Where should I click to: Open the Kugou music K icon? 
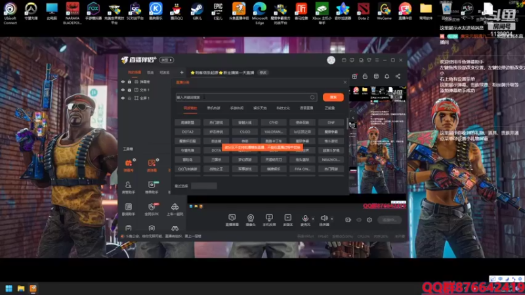pyautogui.click(x=156, y=11)
